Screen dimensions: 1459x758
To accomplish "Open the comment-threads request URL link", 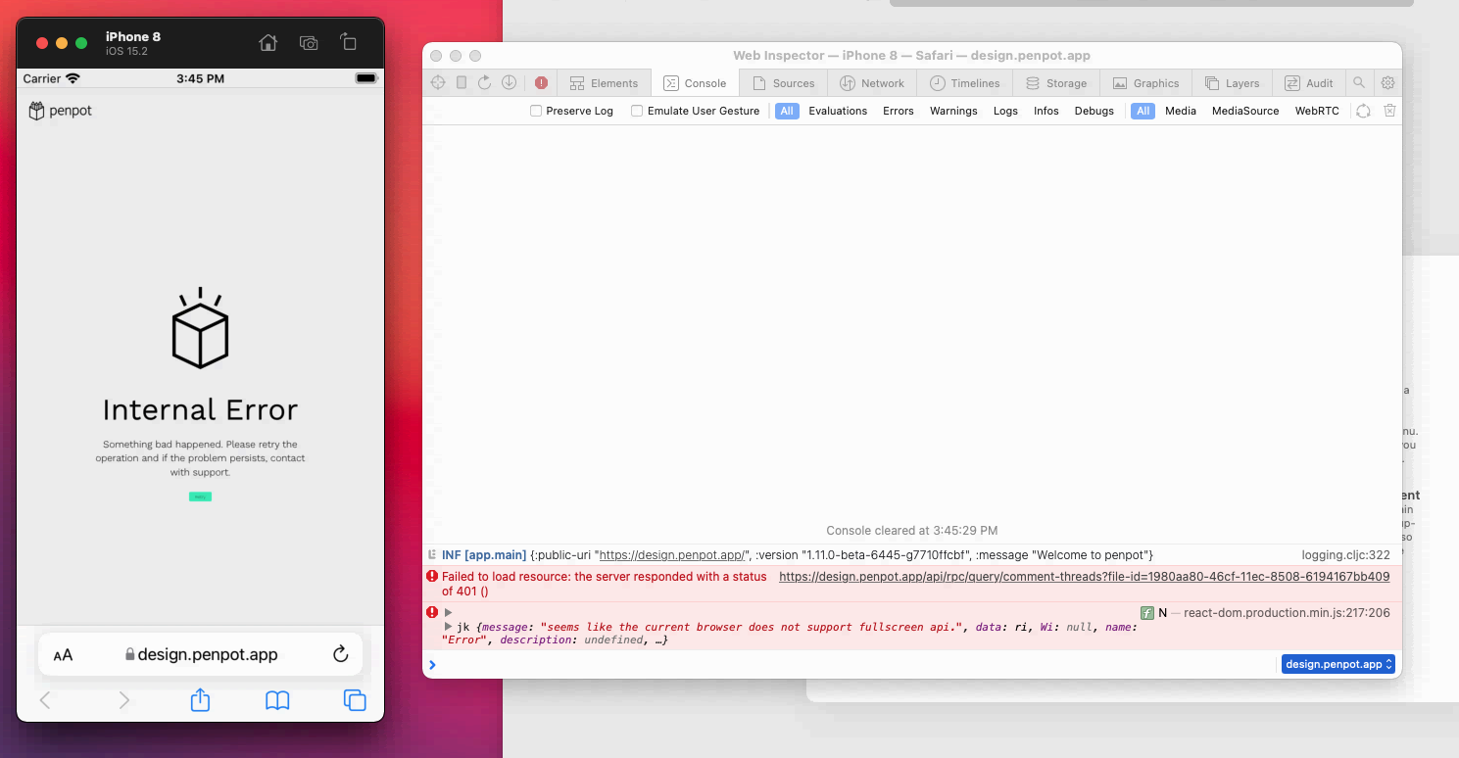I will coord(1084,576).
